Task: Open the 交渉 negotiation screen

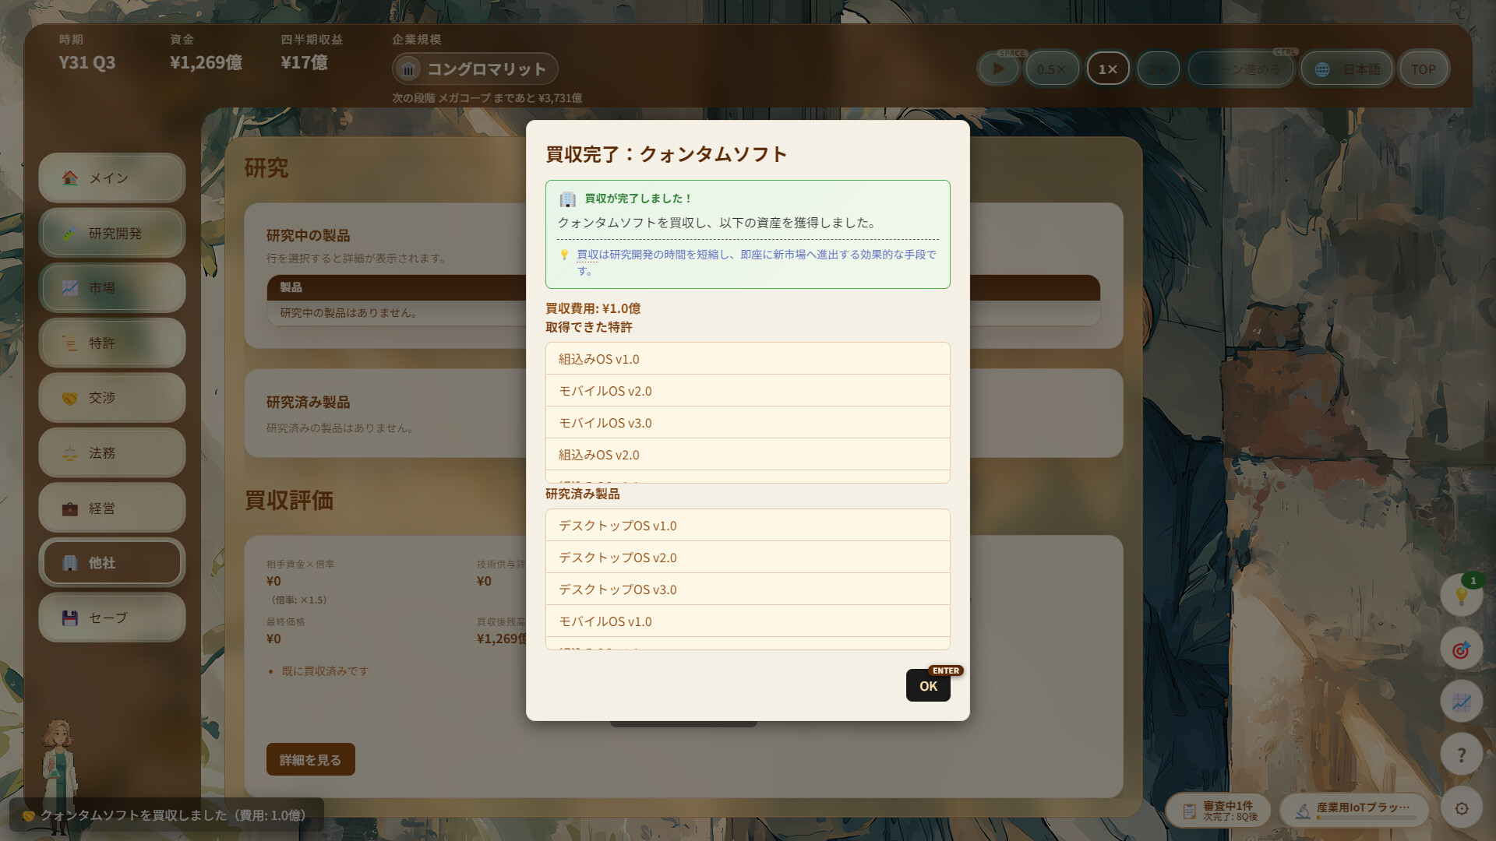Action: click(x=112, y=398)
